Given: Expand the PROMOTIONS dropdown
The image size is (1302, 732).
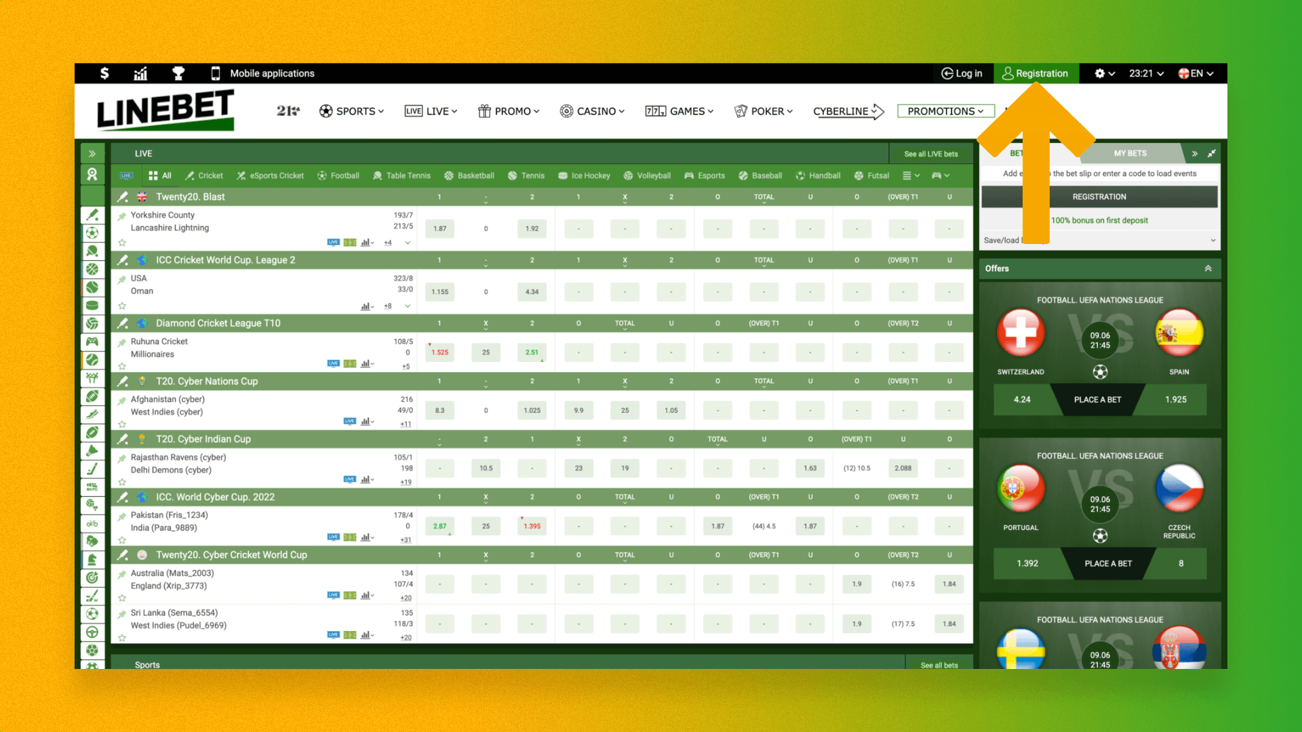Looking at the screenshot, I should pyautogui.click(x=945, y=111).
